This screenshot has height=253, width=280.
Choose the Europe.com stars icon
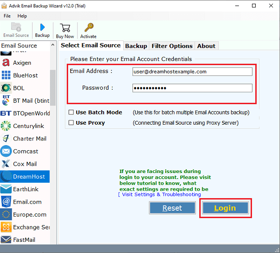6,214
